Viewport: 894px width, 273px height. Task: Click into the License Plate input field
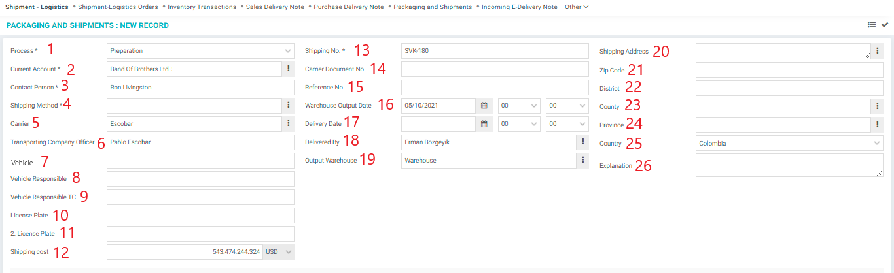pyautogui.click(x=200, y=216)
